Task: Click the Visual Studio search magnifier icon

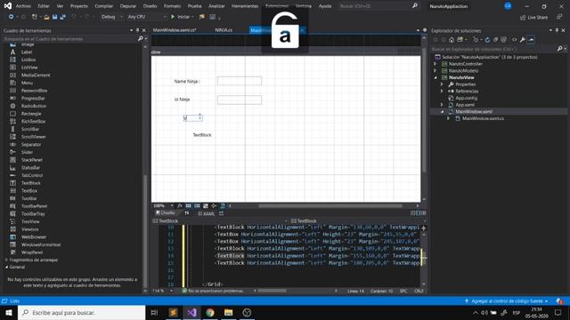Action: tap(414, 6)
